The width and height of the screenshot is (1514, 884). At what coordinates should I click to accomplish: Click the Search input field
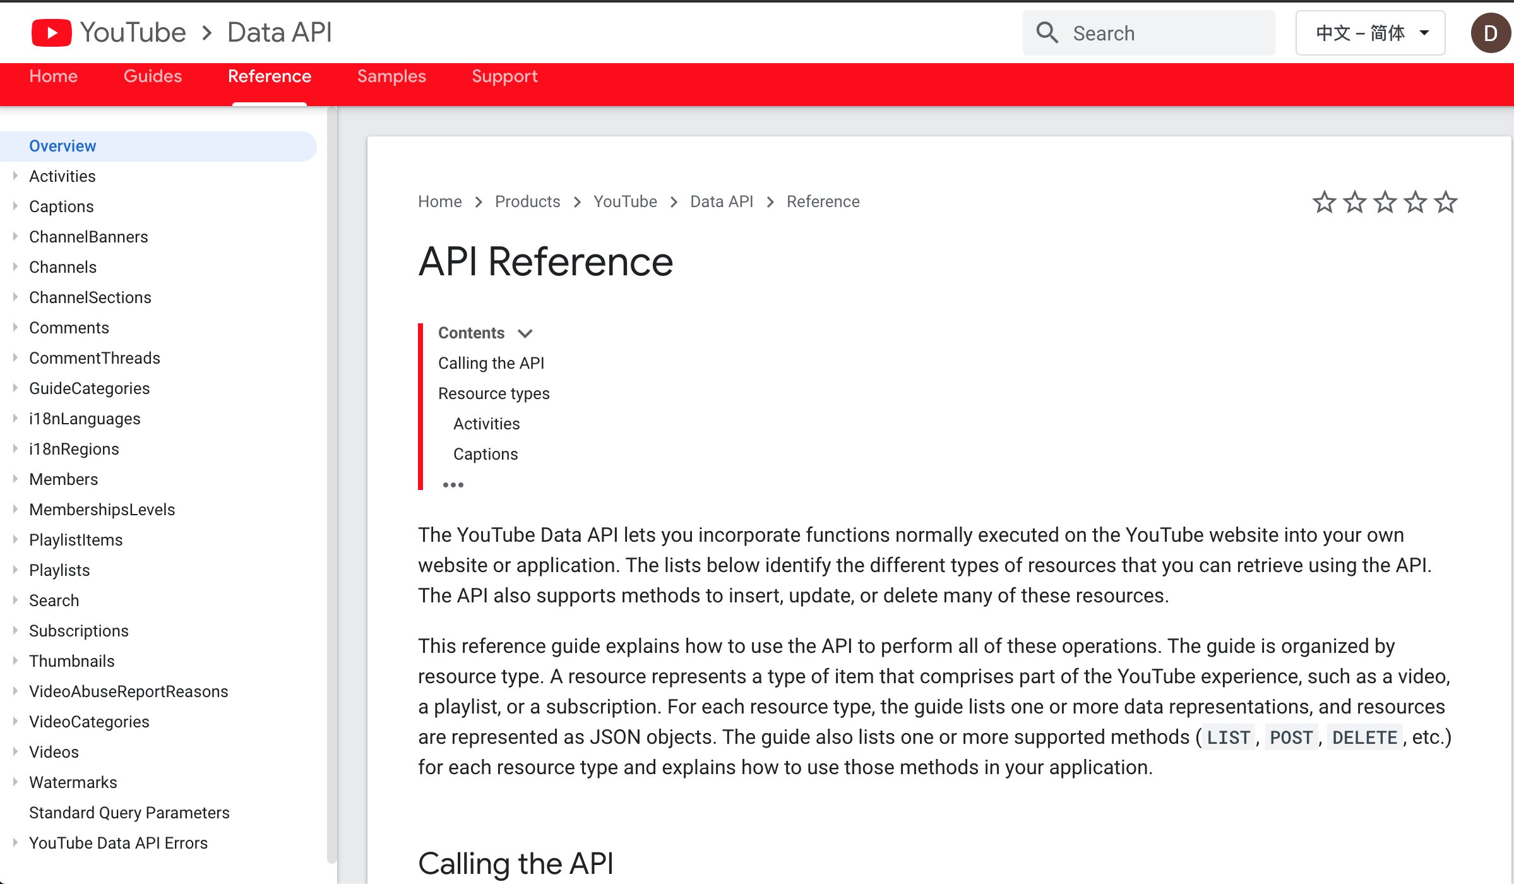pyautogui.click(x=1148, y=33)
